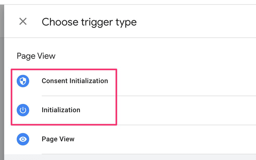The width and height of the screenshot is (256, 160).
Task: Click the dimmed overlay strip beside the panel
Action: [2, 82]
